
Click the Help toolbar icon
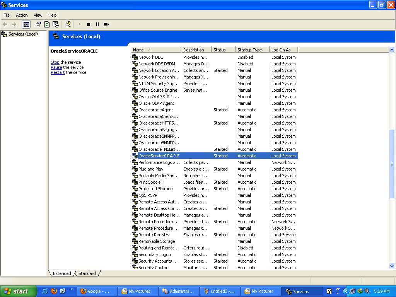click(x=67, y=24)
